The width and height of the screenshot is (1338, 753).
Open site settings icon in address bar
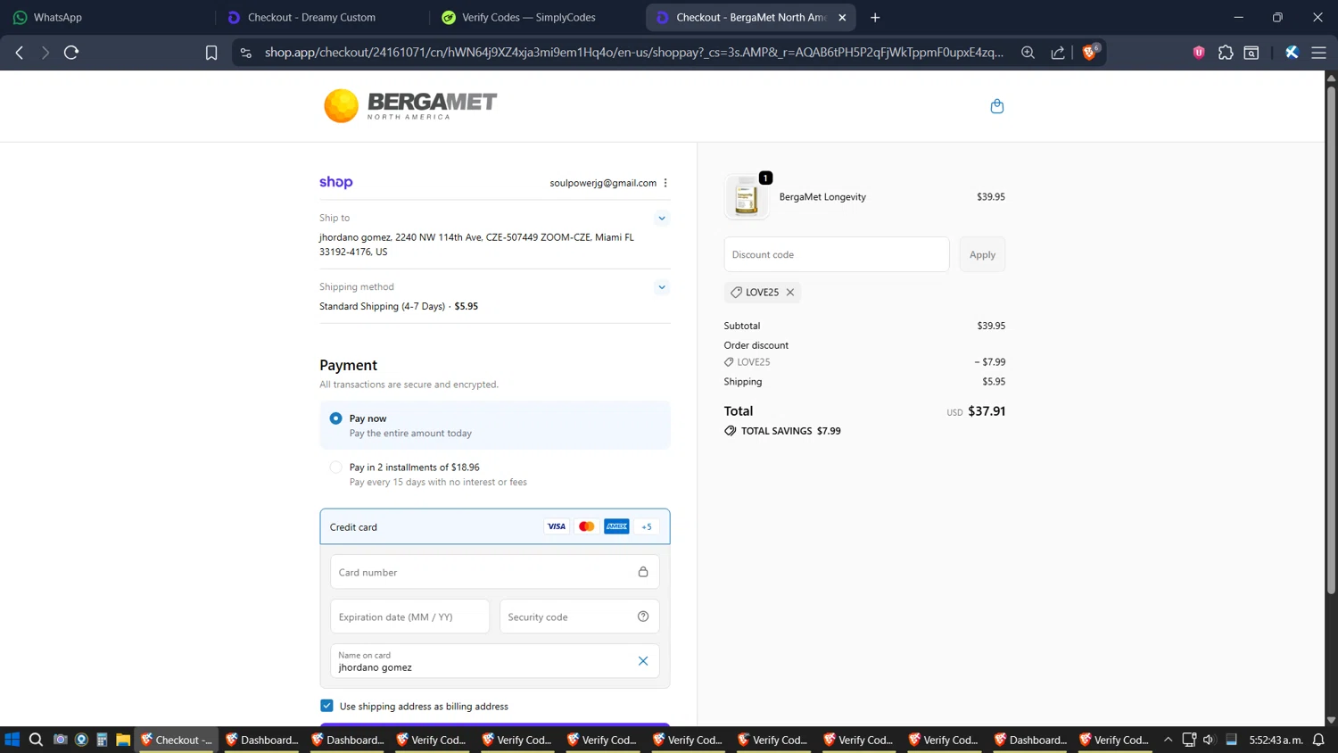click(246, 53)
